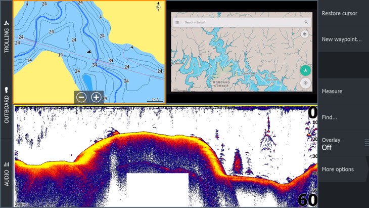369x208 pixels.
Task: Select Restore cursor menu item
Action: tap(342, 13)
